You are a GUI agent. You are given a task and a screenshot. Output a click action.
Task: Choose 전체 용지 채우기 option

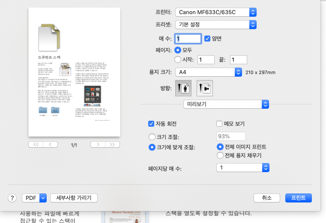coord(220,155)
